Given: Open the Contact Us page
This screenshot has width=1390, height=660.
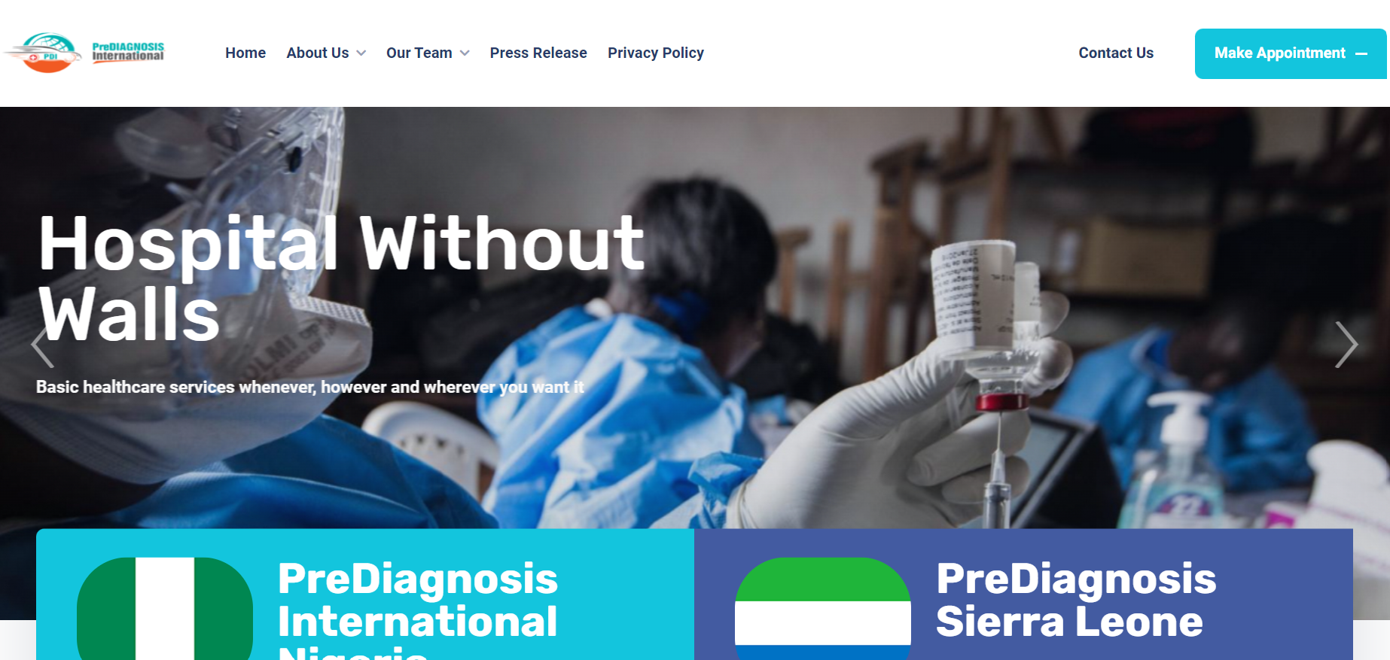Looking at the screenshot, I should pos(1116,53).
